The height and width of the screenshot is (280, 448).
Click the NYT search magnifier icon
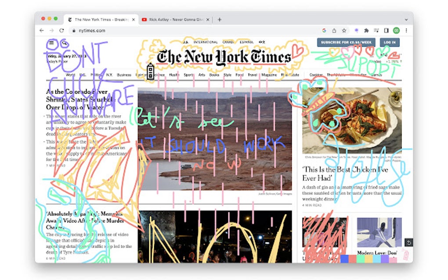[x=64, y=43]
